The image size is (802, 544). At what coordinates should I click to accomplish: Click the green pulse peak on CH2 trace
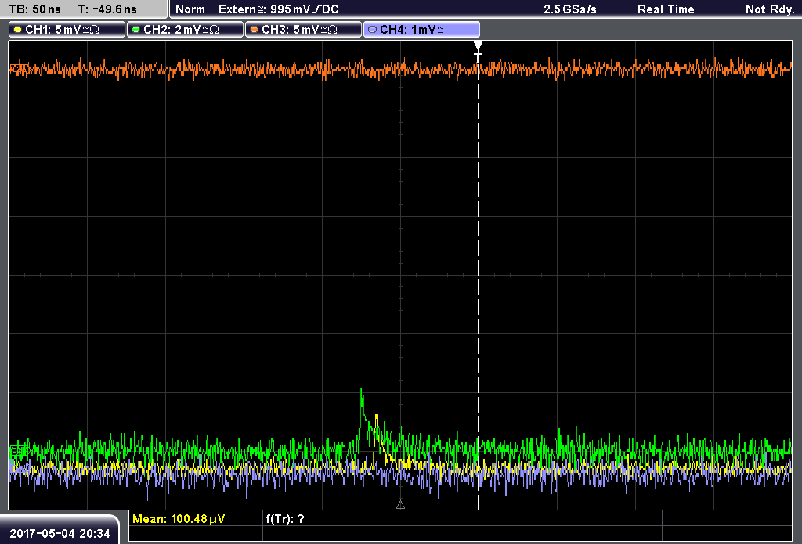362,392
